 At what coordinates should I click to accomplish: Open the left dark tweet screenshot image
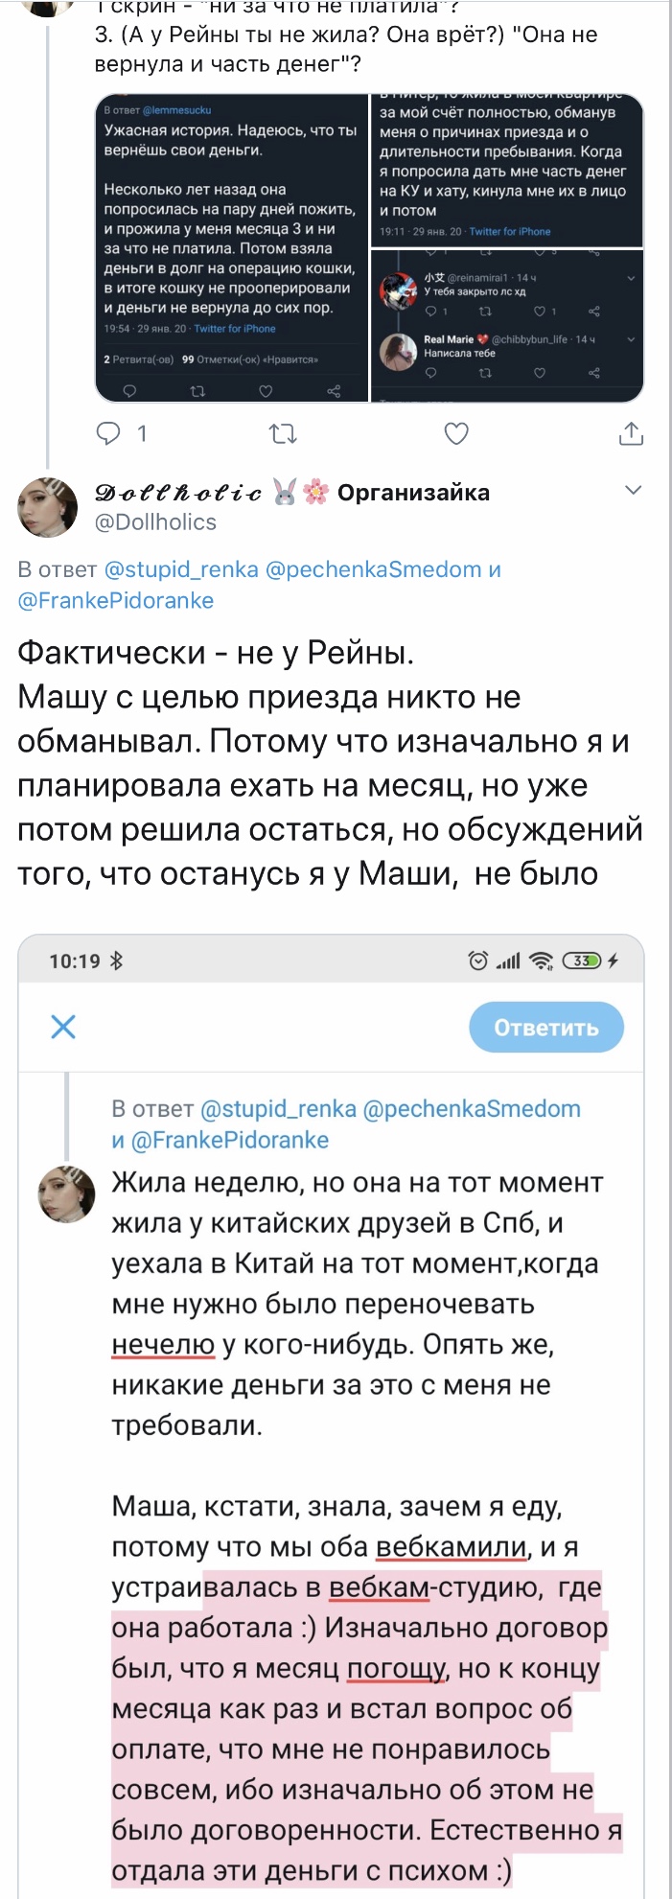[x=231, y=247]
